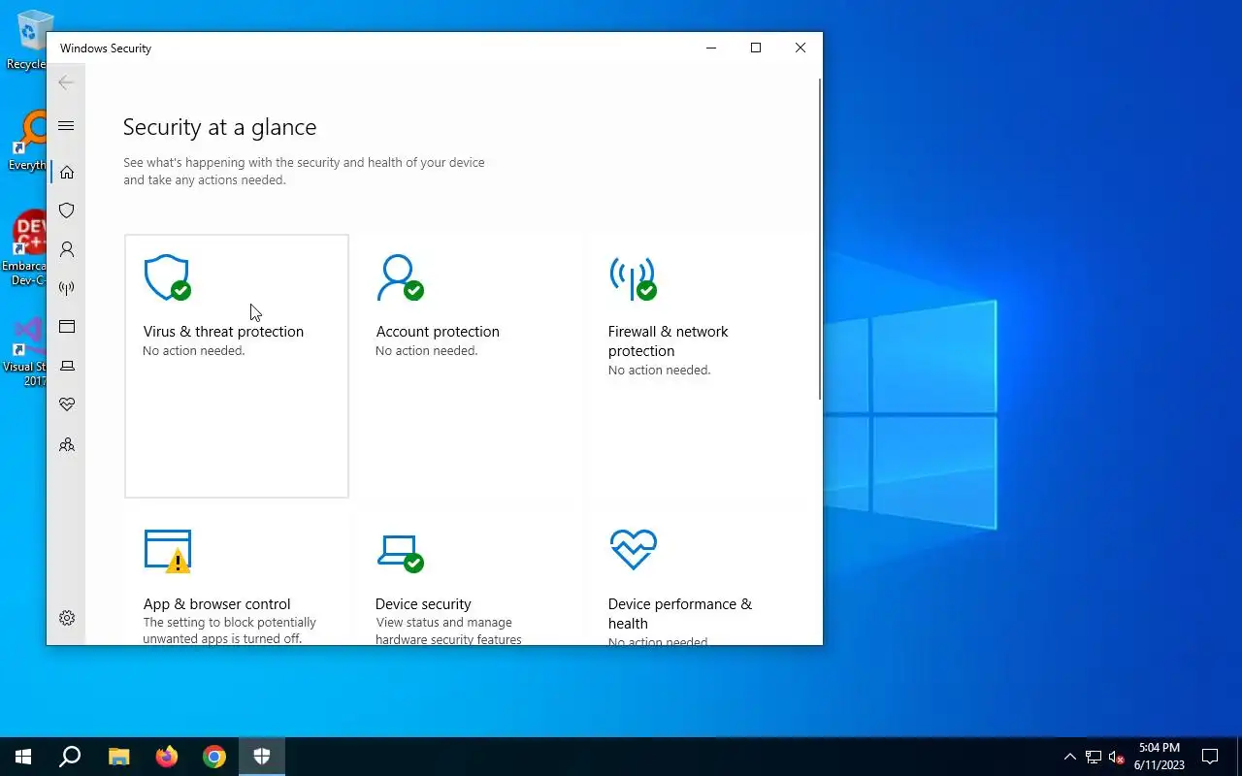Click the Virus & threat protection shield tile icon

167,277
